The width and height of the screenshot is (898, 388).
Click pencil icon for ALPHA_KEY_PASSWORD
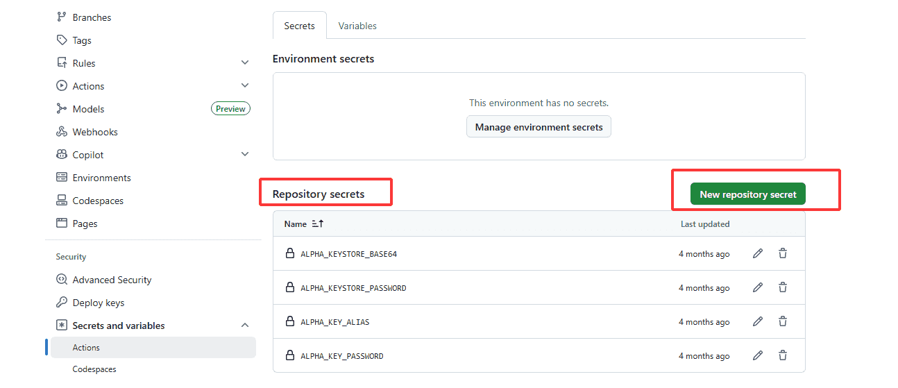(x=758, y=356)
